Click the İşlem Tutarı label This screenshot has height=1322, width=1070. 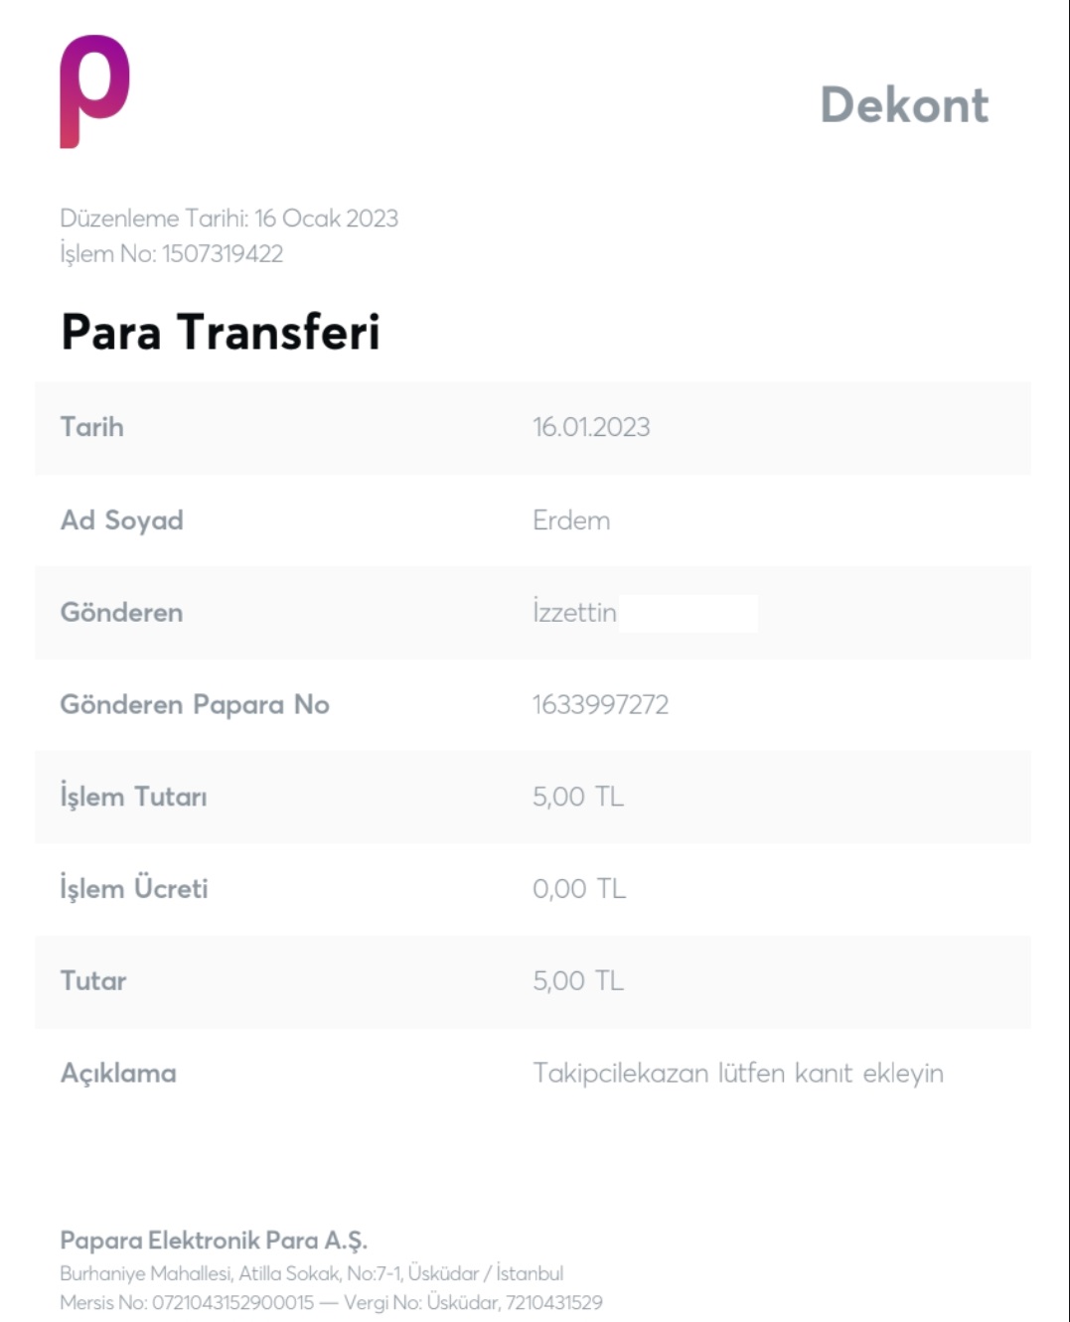tap(134, 797)
